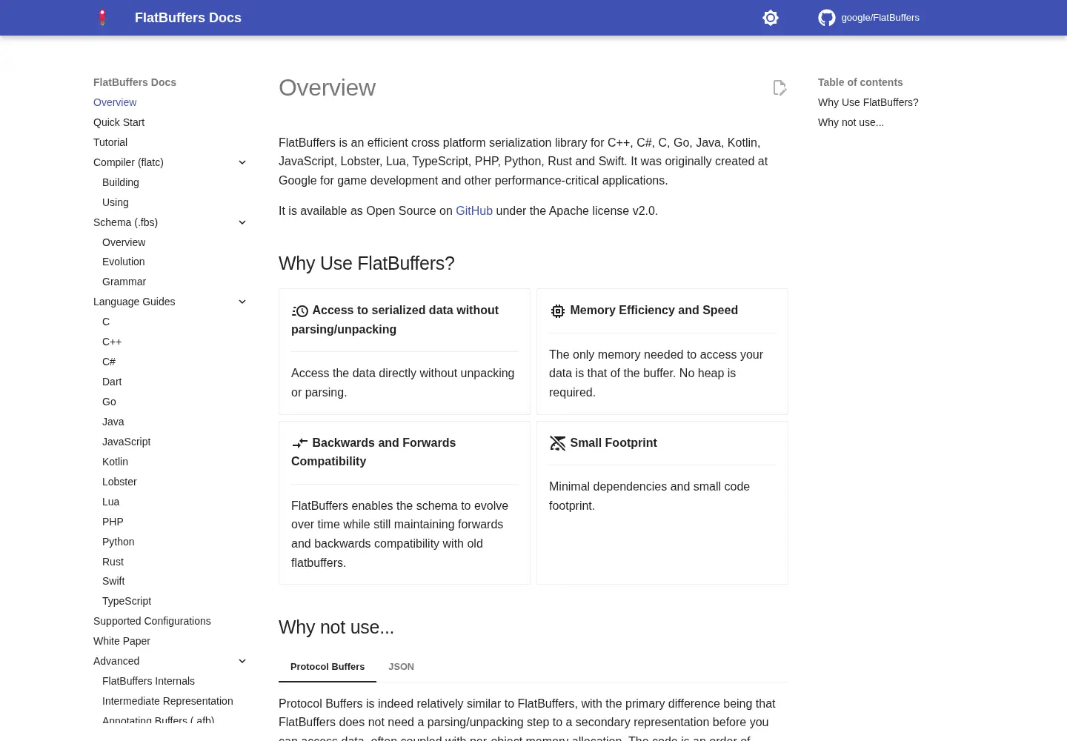Screen dimensions: 1067x741
Task: Click the FlatBuffers logo icon in header
Action: click(103, 18)
